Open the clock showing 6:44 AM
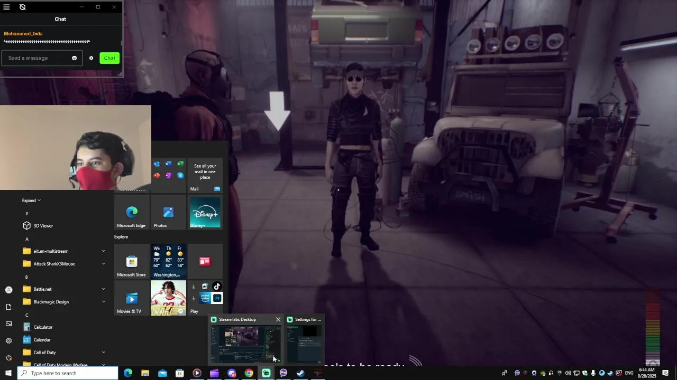Image resolution: width=677 pixels, height=380 pixels. (646, 373)
